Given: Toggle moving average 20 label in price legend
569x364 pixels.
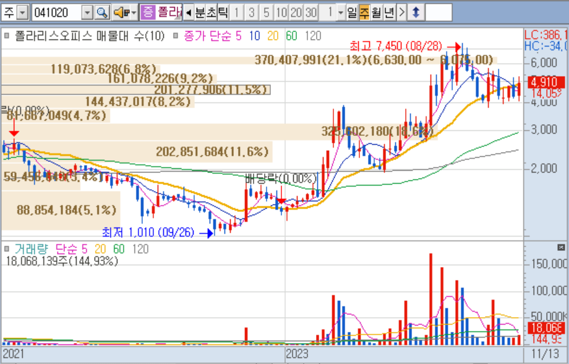Looking at the screenshot, I should click(x=273, y=35).
